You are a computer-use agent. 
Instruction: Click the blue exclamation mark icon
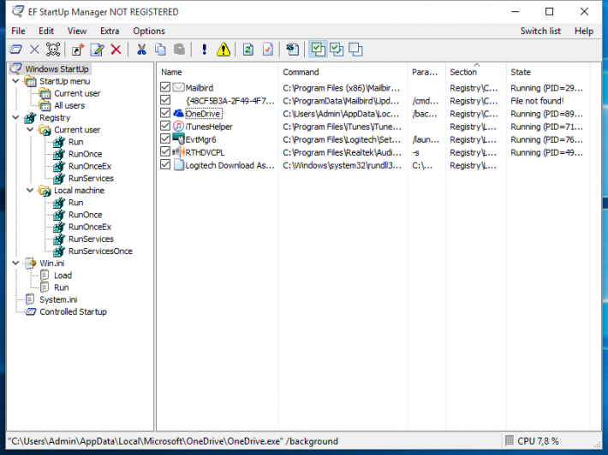205,50
